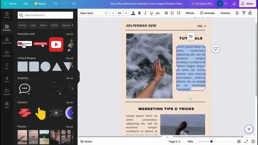Open the Text panel in sidebar
Image resolution: width=258 pixels, height=145 pixels.
click(x=7, y=66)
